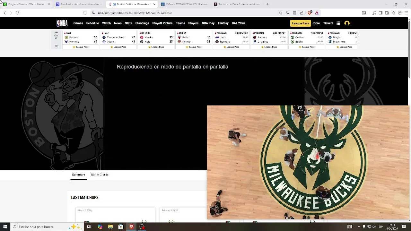Click the bookmark icon beside address bar
This screenshot has width=411, height=231.
(x=85, y=13)
